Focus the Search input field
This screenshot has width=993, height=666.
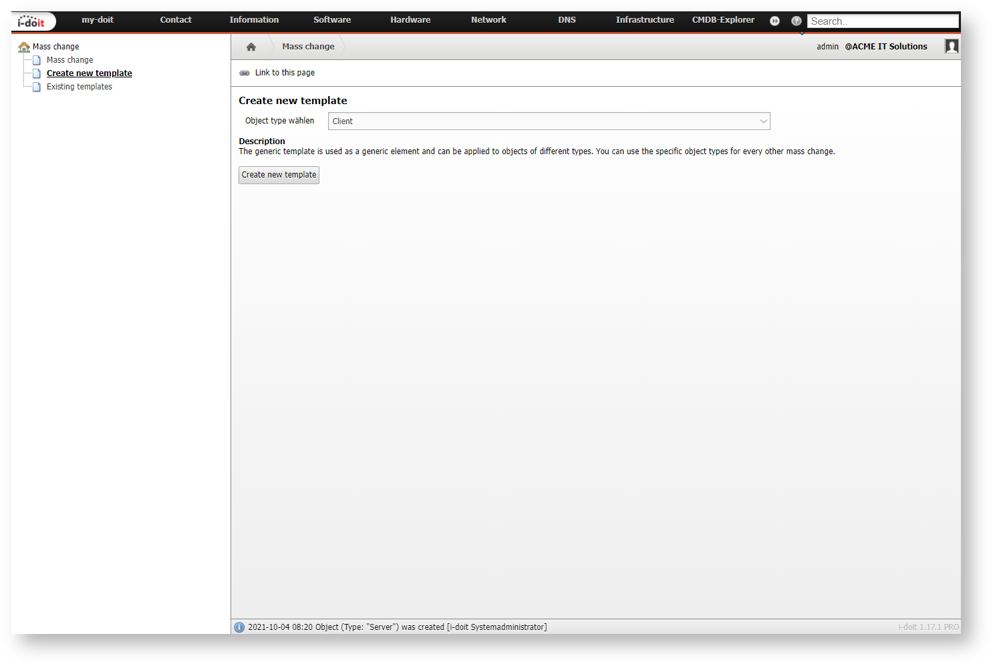883,21
